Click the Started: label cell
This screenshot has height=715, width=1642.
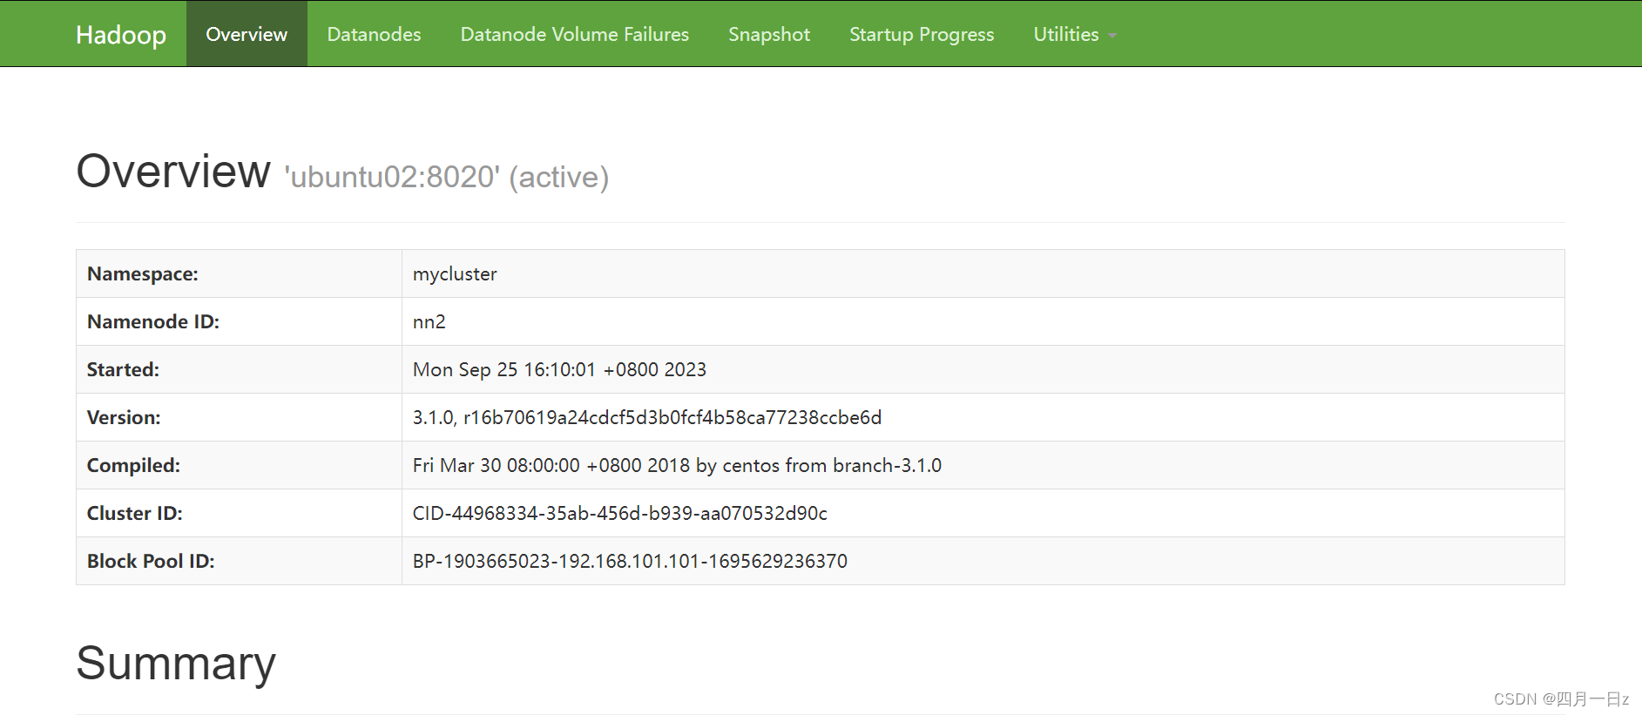click(x=239, y=369)
